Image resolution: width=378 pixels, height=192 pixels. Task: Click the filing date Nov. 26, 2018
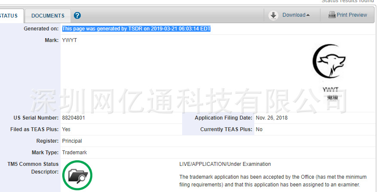[271, 118]
